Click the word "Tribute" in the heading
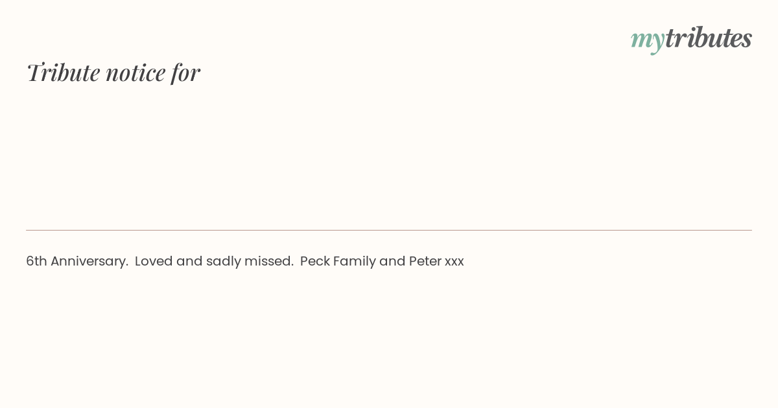The height and width of the screenshot is (408, 778). [x=63, y=73]
